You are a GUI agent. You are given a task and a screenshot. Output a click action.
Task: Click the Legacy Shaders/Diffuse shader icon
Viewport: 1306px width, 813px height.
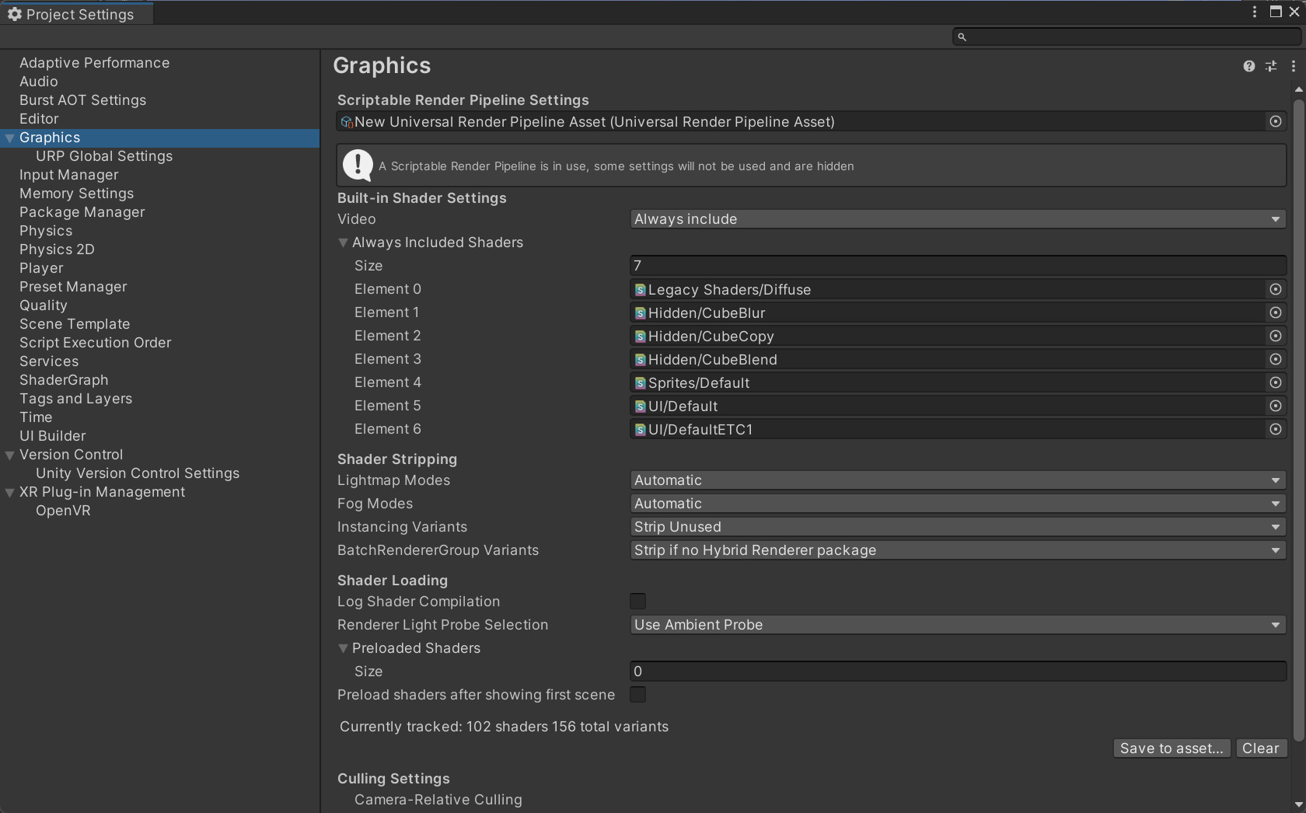[x=640, y=290]
